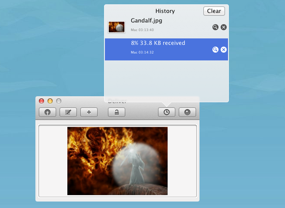This screenshot has height=208, width=285.
Task: Minimize the Deliver window with yellow button
Action: [50, 101]
